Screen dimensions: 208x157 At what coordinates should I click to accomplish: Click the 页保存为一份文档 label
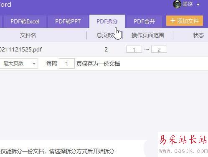point(98,64)
